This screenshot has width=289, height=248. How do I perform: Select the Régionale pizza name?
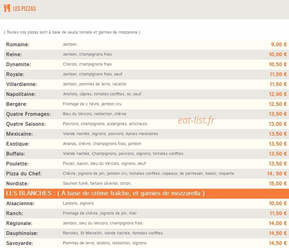click(19, 223)
